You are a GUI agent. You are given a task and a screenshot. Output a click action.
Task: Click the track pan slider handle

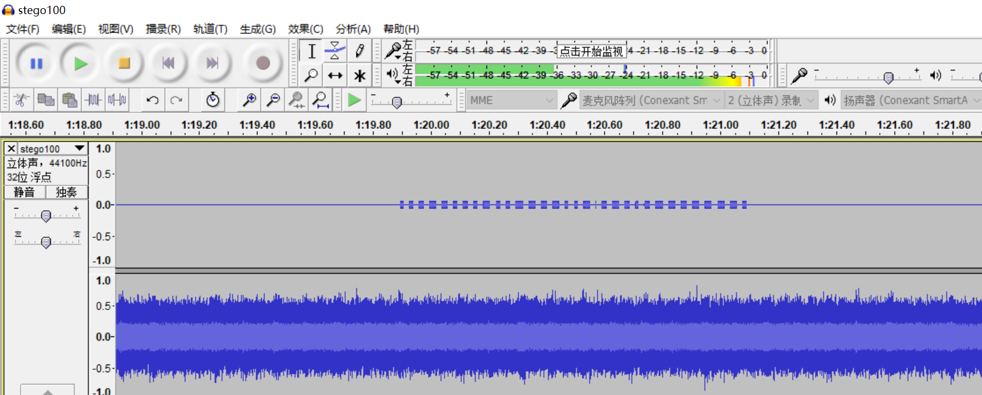[46, 242]
